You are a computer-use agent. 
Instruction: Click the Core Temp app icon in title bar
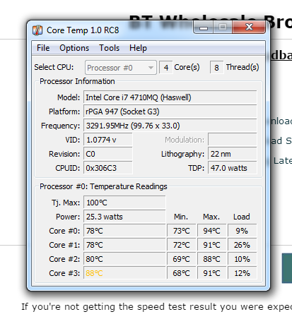click(37, 30)
